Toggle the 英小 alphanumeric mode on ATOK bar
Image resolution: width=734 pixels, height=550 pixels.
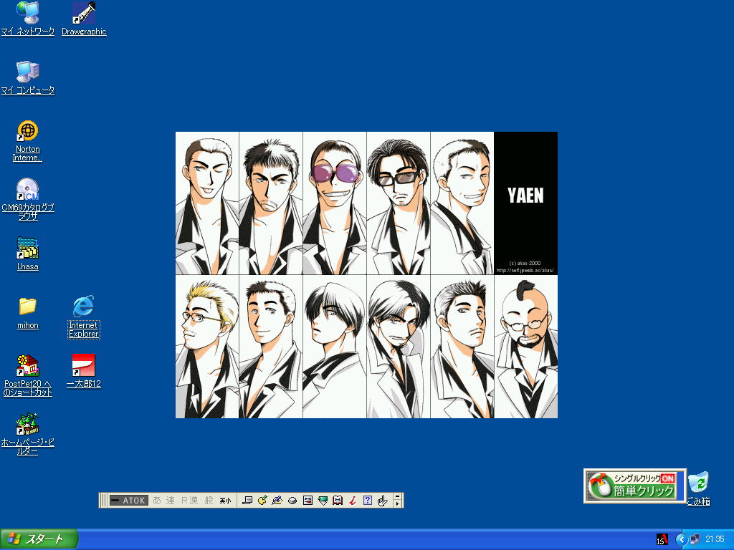(225, 501)
